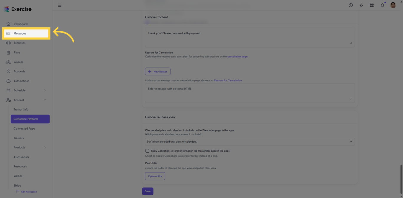Open the plans and calendars dropdown
The width and height of the screenshot is (403, 198).
pos(249,141)
